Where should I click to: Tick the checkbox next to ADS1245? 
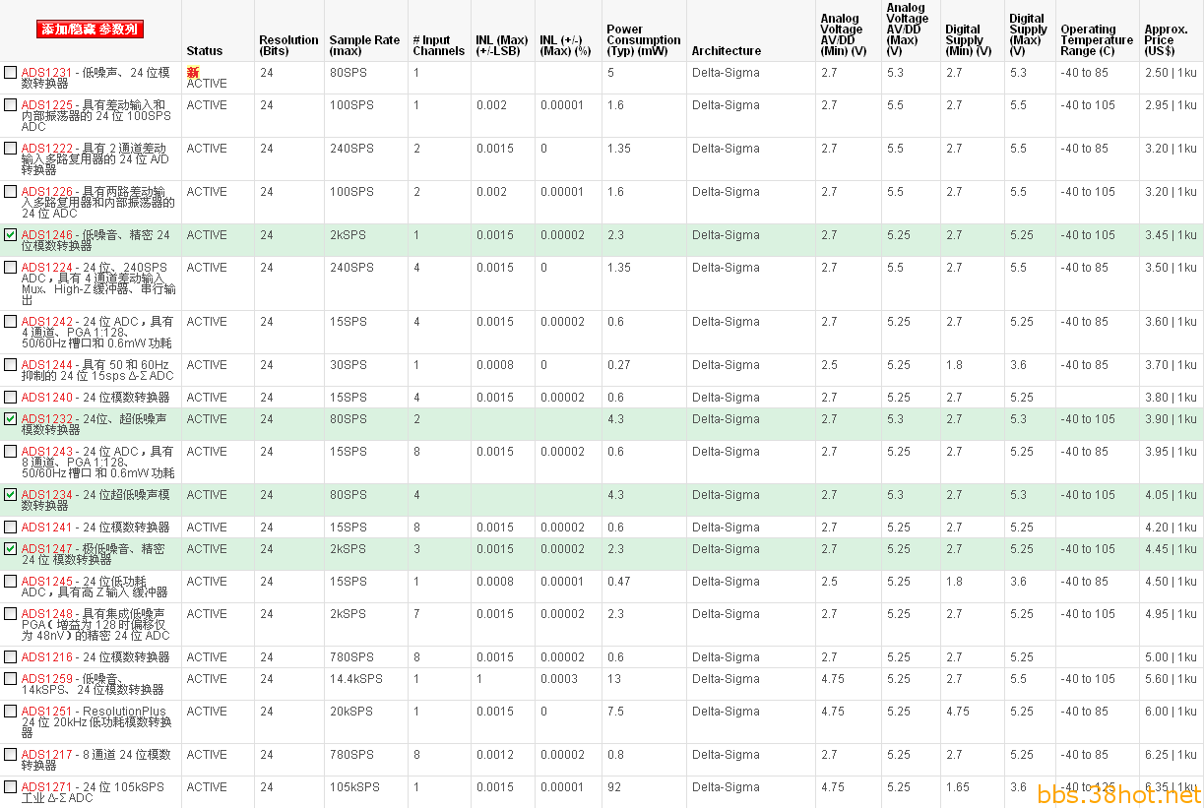click(x=10, y=582)
